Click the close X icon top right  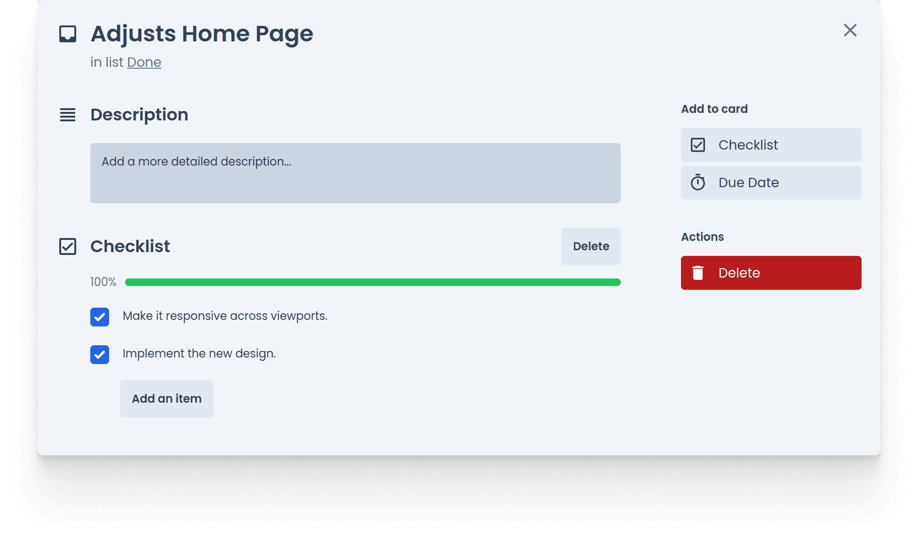[849, 30]
